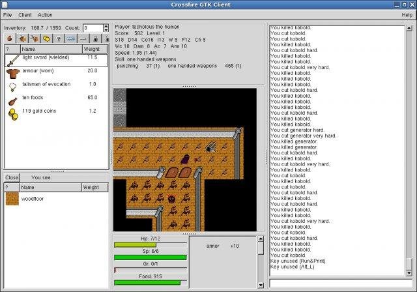Screen dimensions: 417x292
Task: Click the left brown door on map
Action: coord(172,172)
